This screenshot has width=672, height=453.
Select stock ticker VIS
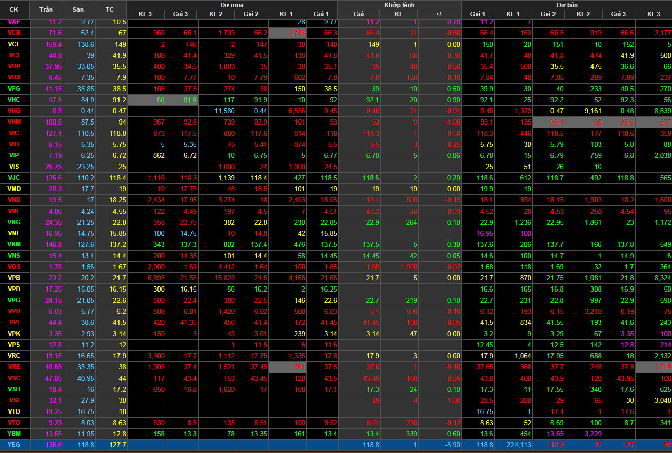click(14, 167)
